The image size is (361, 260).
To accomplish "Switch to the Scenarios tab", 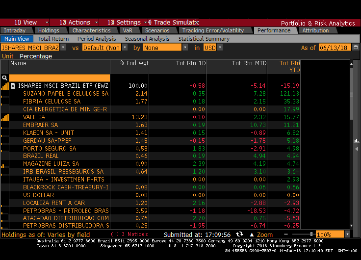I will (157, 30).
